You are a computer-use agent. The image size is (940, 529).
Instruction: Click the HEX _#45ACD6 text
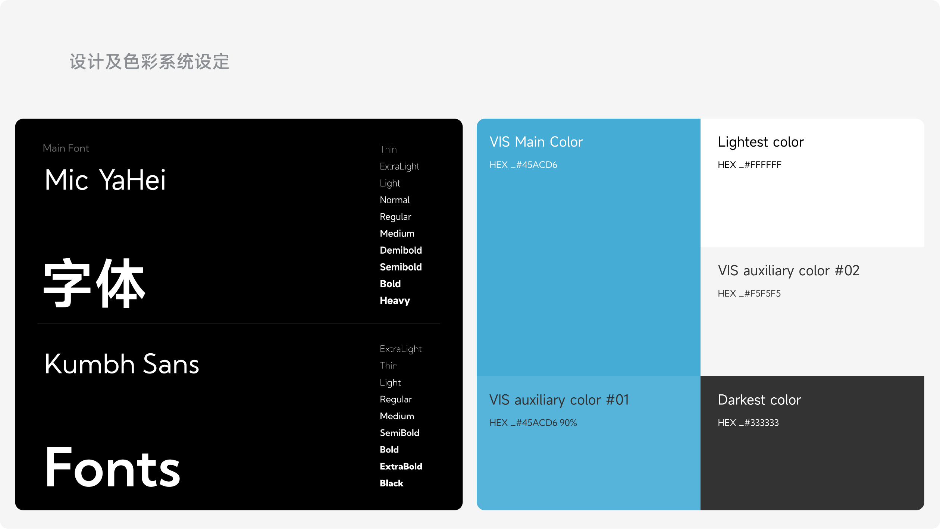(x=523, y=165)
